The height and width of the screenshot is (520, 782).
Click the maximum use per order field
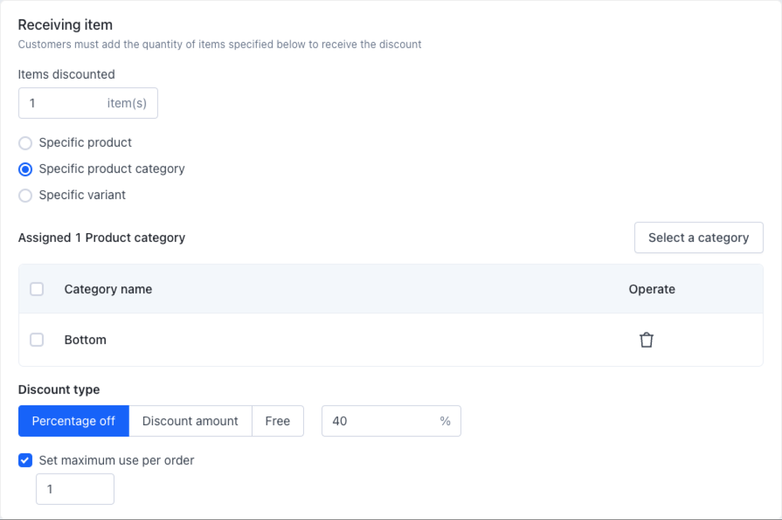75,489
